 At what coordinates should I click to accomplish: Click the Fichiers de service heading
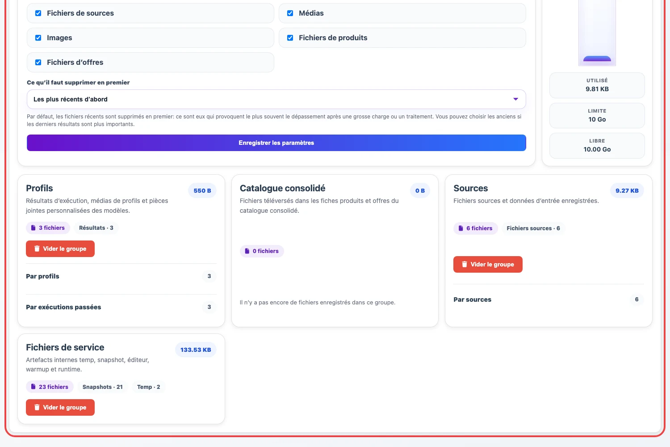[65, 347]
